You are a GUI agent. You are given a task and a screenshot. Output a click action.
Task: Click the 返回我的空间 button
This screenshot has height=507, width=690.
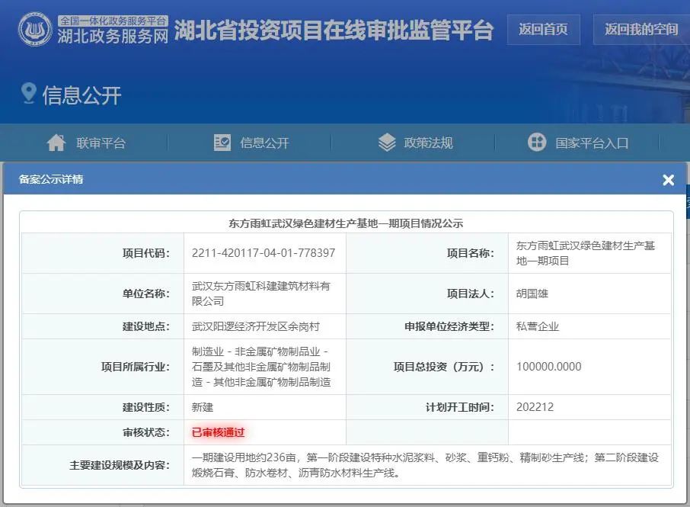pos(641,30)
